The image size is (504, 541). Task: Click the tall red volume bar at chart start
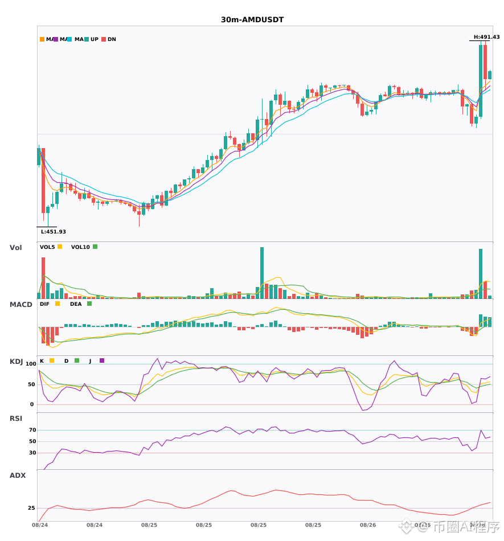[43, 278]
